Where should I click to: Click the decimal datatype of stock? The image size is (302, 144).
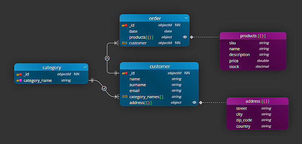click(x=262, y=67)
